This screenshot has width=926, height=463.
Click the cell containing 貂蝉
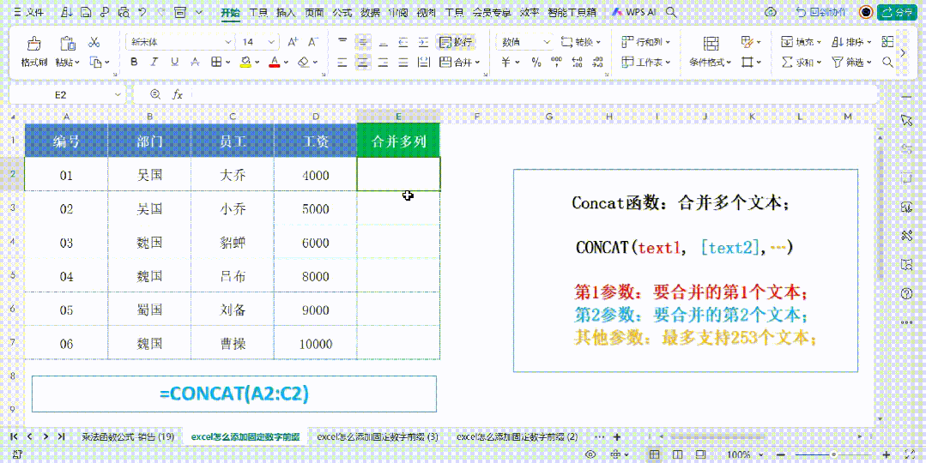coord(232,243)
